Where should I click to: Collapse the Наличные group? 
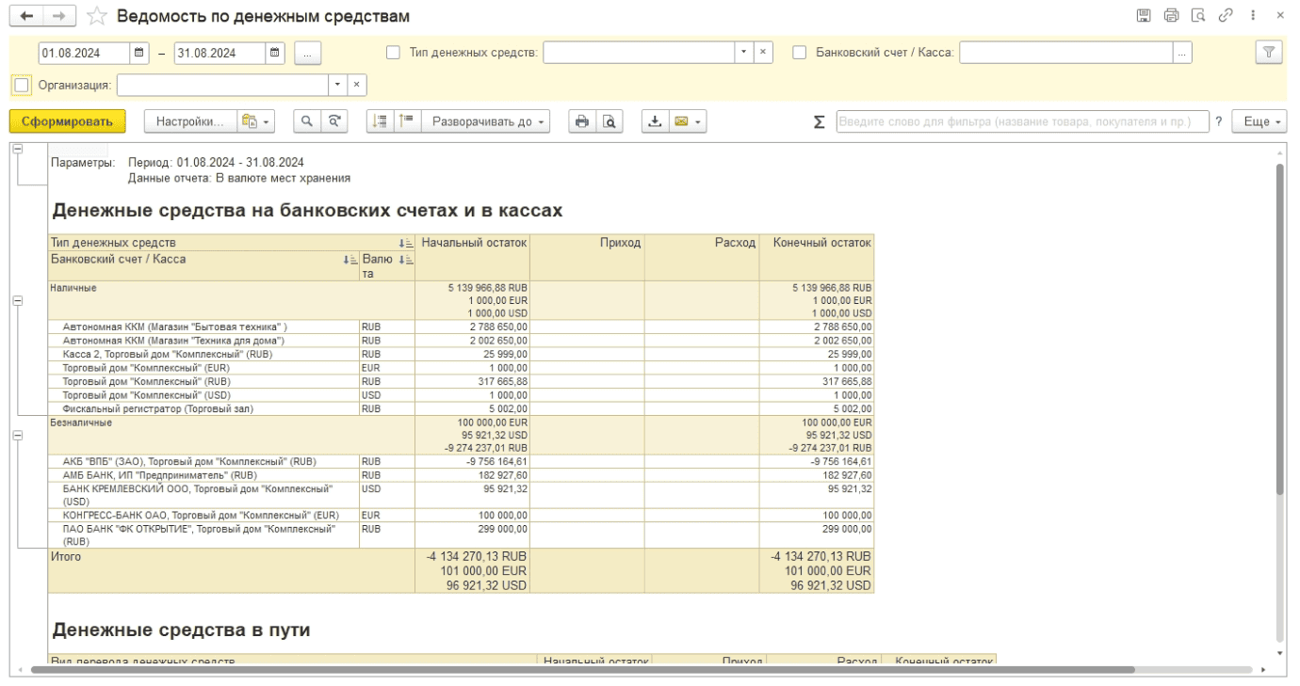point(17,300)
